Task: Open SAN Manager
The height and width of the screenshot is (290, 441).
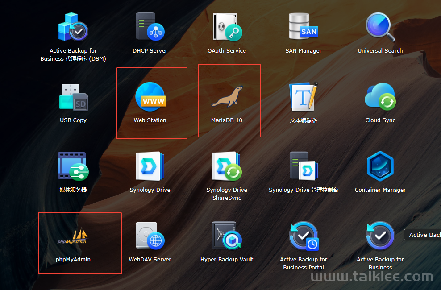Action: click(x=304, y=26)
